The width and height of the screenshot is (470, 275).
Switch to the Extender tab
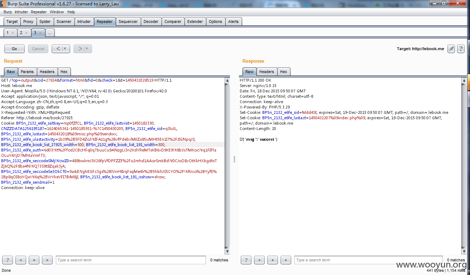pos(195,21)
